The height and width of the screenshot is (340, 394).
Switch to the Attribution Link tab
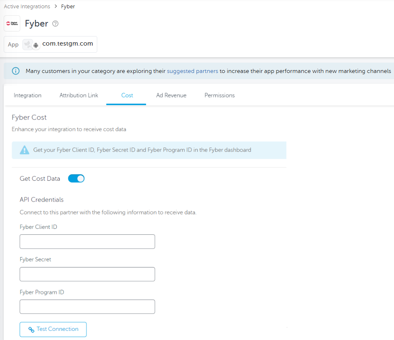(79, 95)
